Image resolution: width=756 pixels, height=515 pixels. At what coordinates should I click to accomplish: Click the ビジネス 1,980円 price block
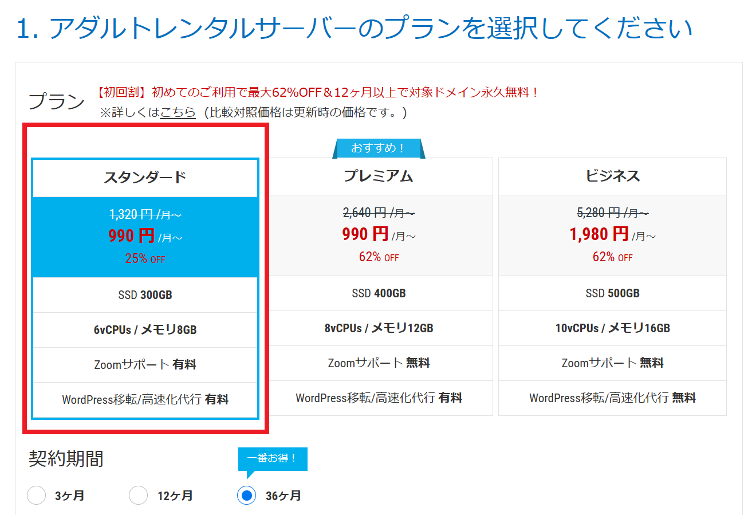pyautogui.click(x=612, y=235)
